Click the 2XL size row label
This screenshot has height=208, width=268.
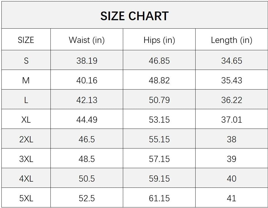(26, 140)
